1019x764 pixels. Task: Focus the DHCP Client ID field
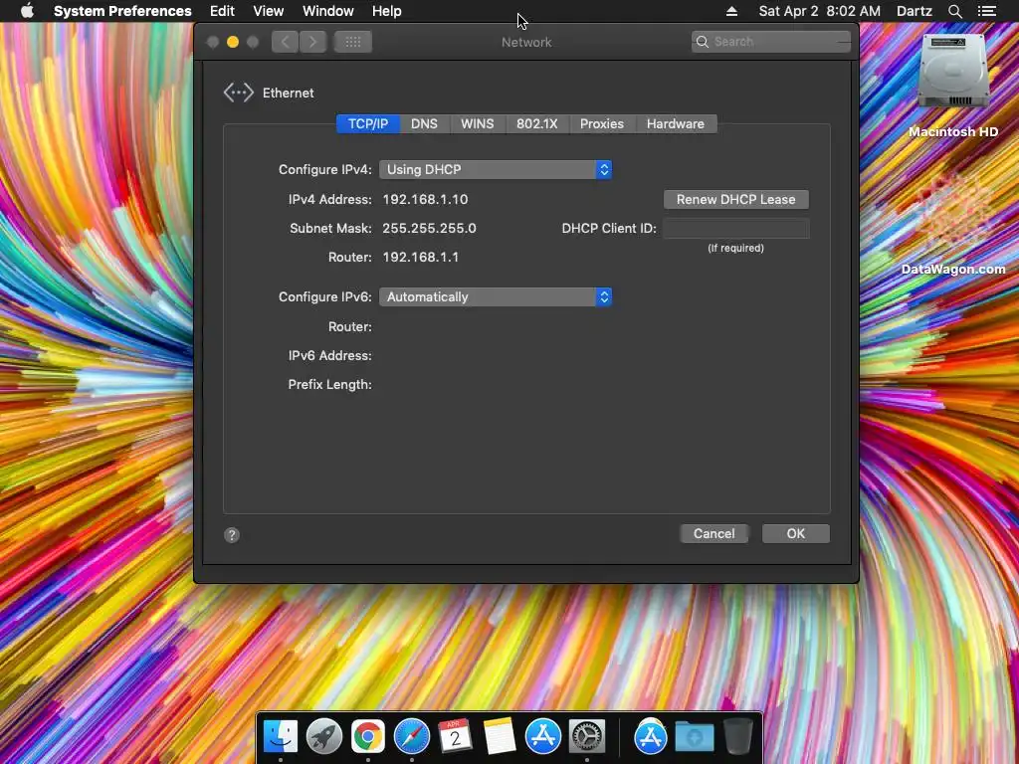click(x=735, y=228)
